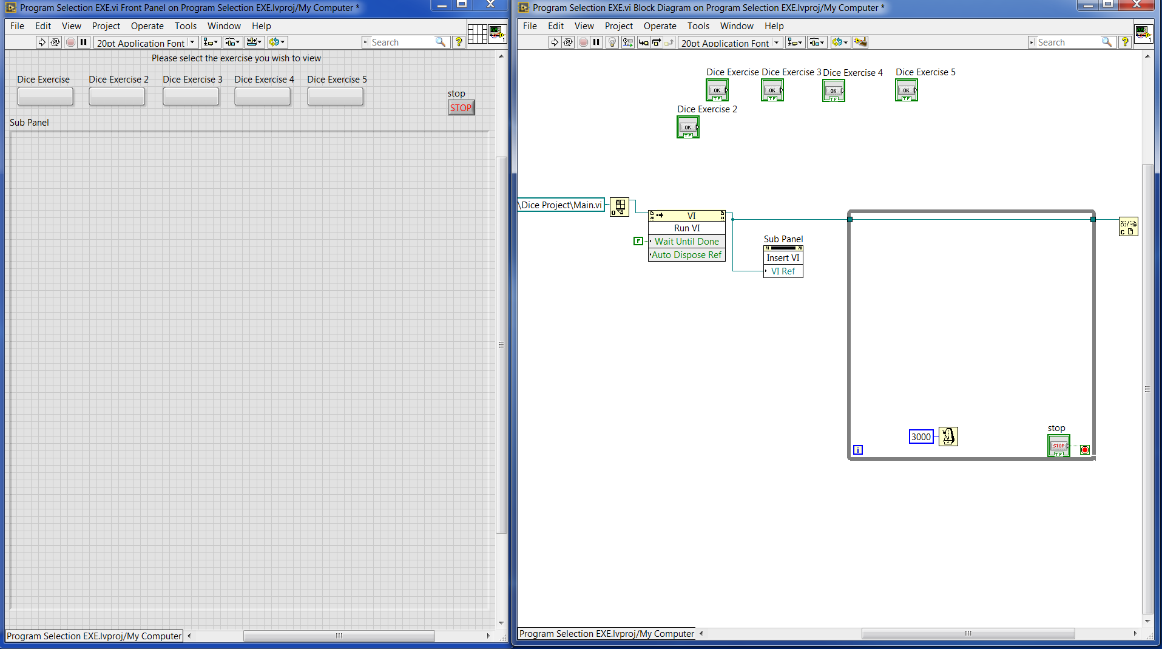The width and height of the screenshot is (1162, 649).
Task: Open View menu in Block Diagram window
Action: click(584, 25)
